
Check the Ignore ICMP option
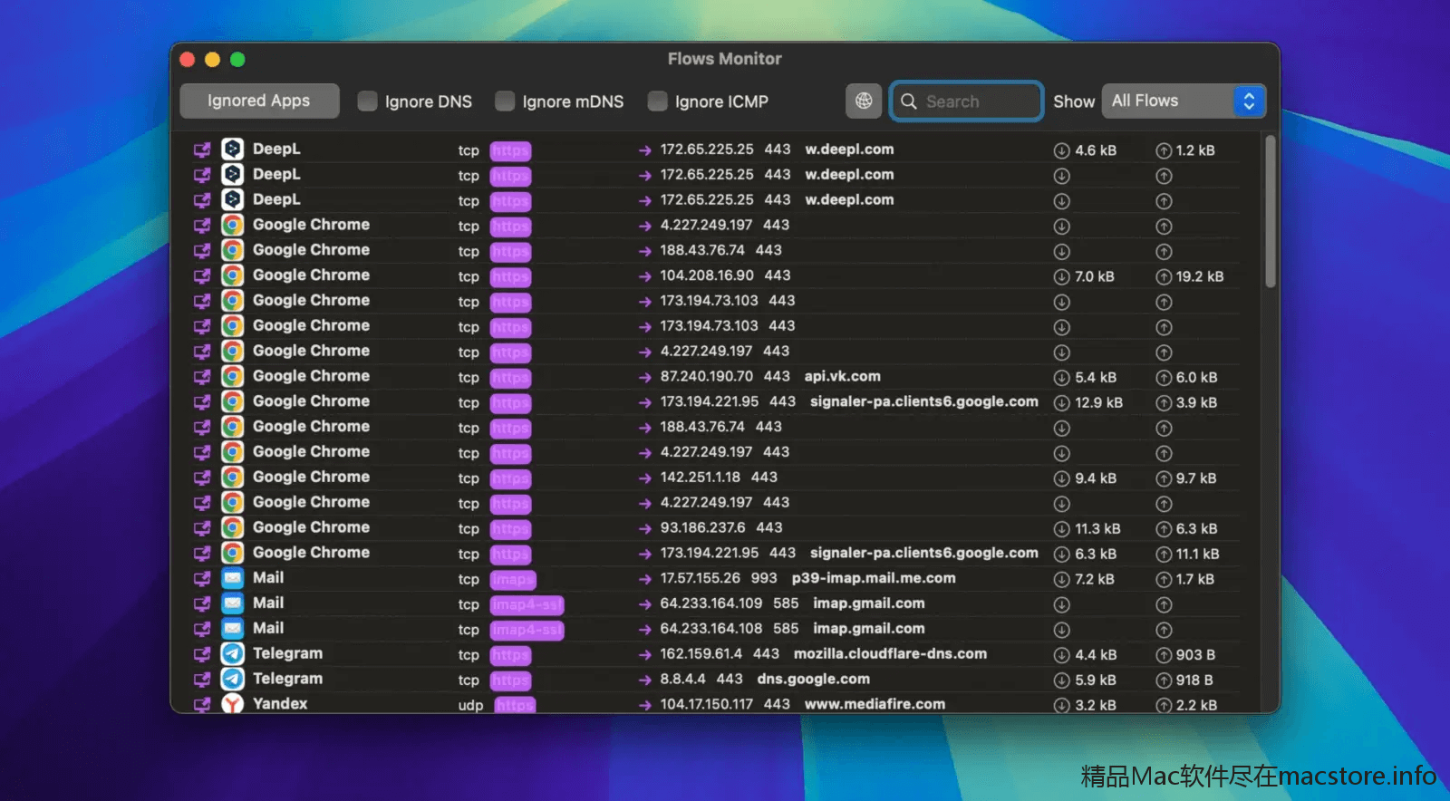pyautogui.click(x=657, y=101)
